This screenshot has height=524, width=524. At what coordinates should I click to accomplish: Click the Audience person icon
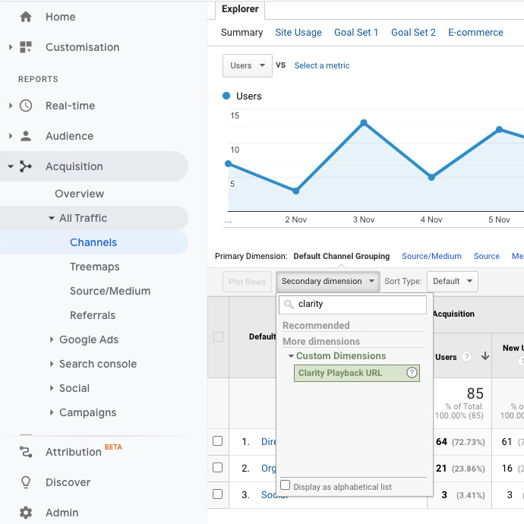(x=26, y=136)
